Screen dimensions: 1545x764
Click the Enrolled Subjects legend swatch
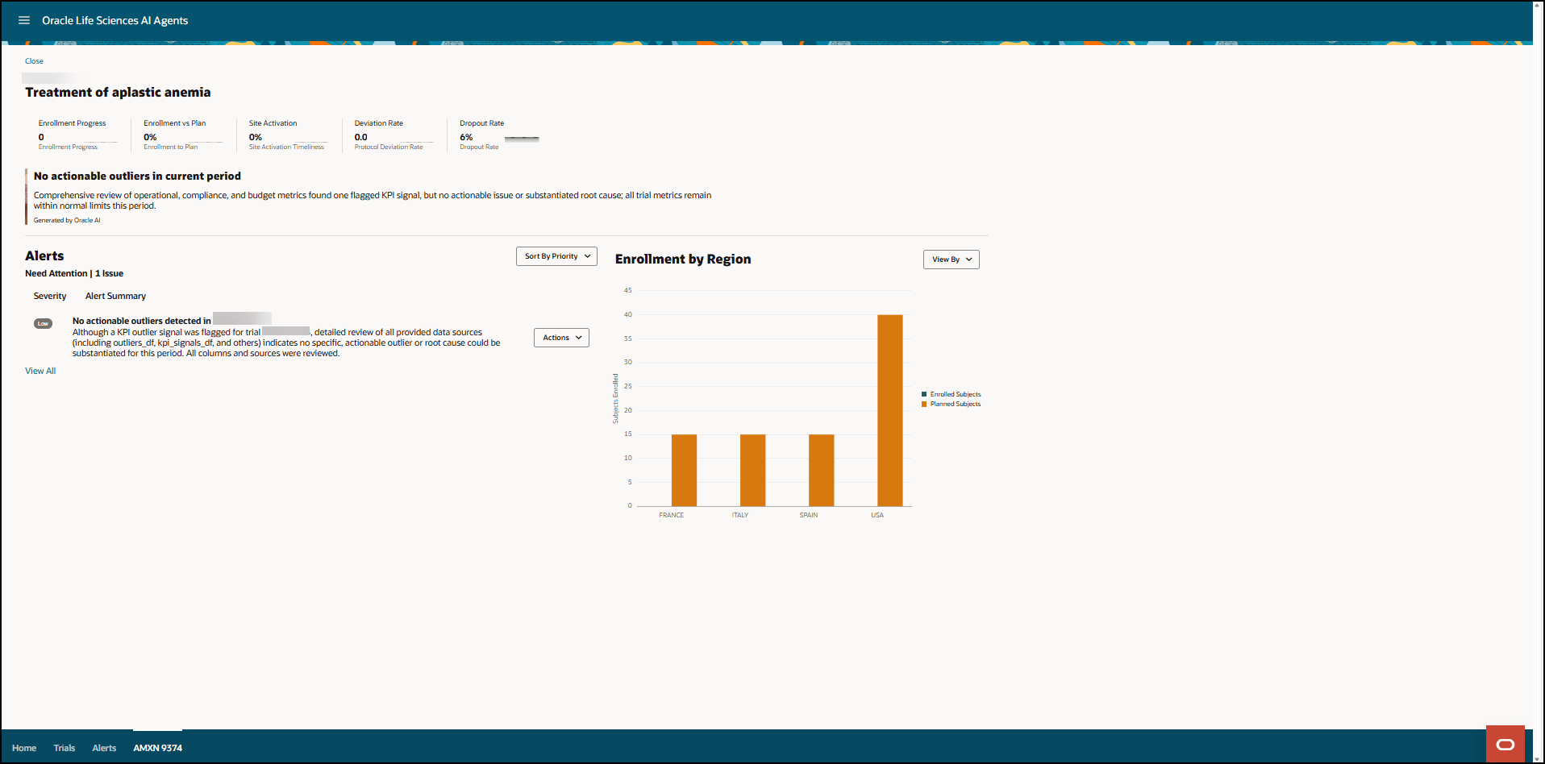(924, 394)
